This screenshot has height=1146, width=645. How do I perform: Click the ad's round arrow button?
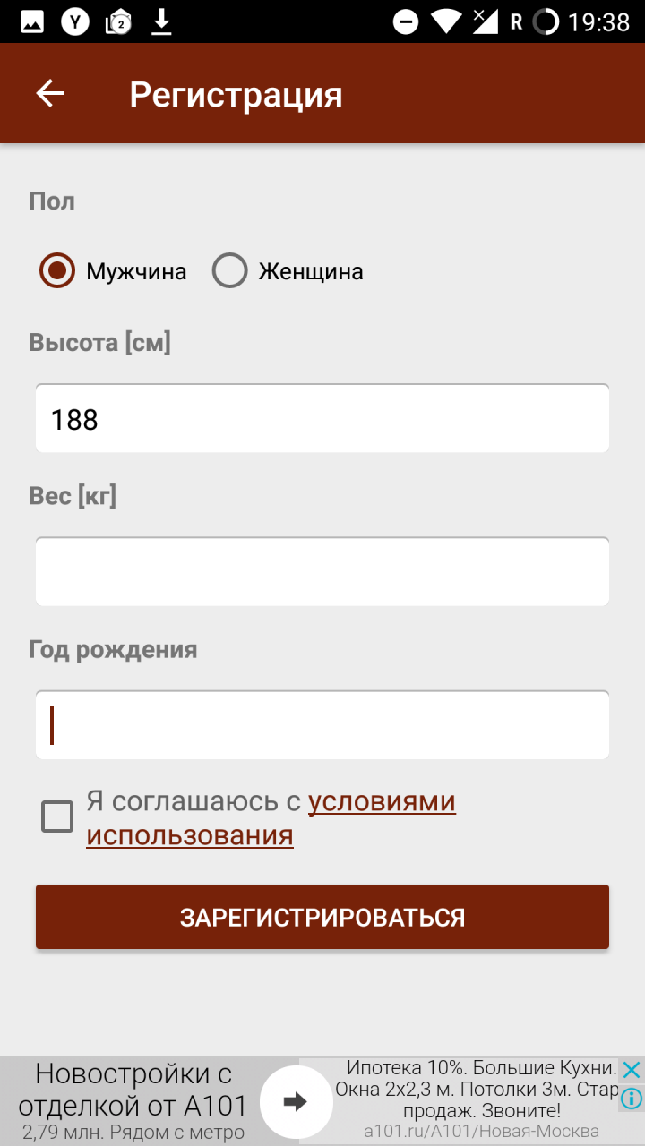[296, 1101]
